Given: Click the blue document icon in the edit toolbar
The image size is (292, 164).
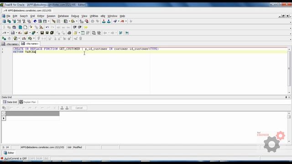Looking at the screenshot, I should click(x=20, y=27).
